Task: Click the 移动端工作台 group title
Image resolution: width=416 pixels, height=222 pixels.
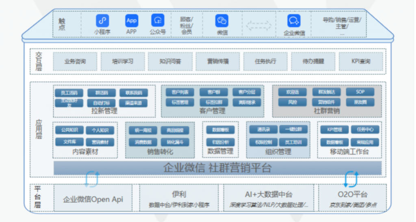Action: [349, 152]
